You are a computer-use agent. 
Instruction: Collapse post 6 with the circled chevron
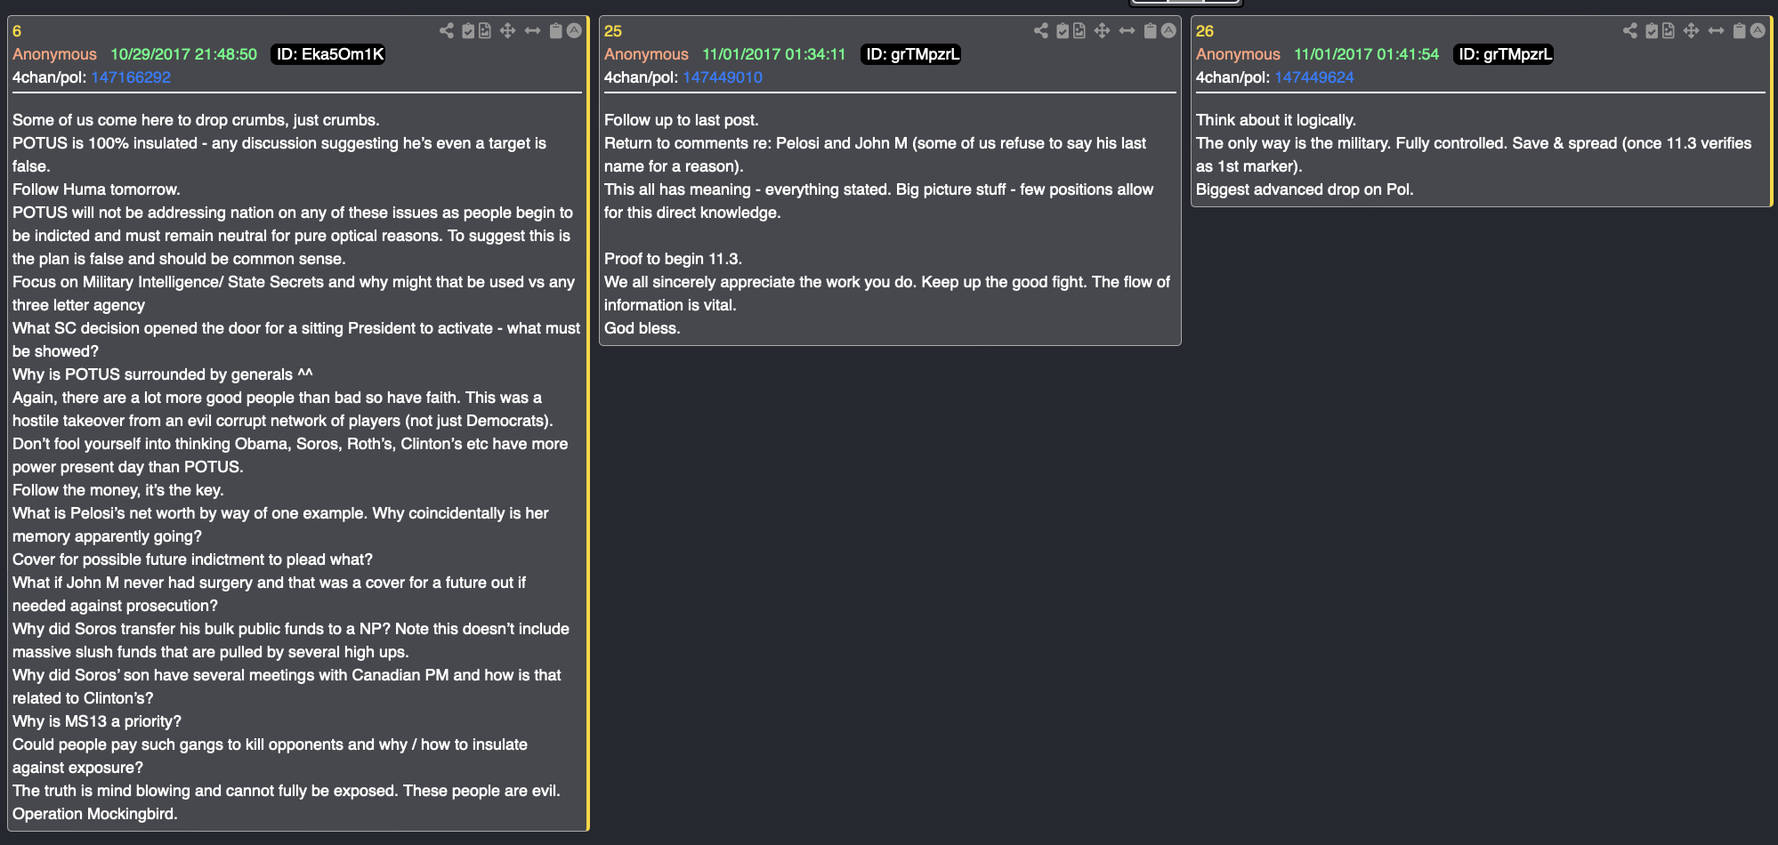[574, 31]
